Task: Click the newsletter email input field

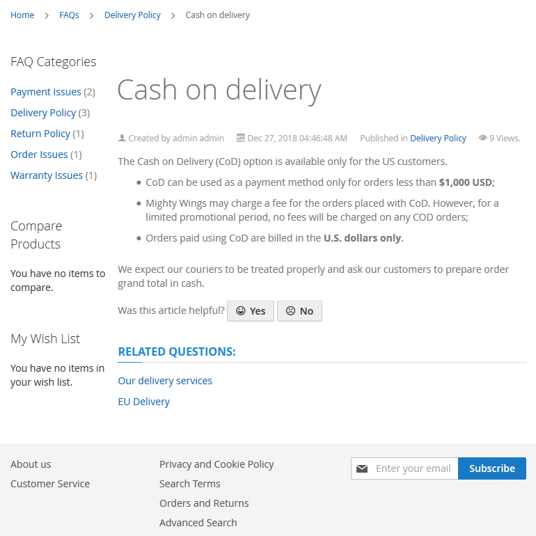Action: pos(413,468)
